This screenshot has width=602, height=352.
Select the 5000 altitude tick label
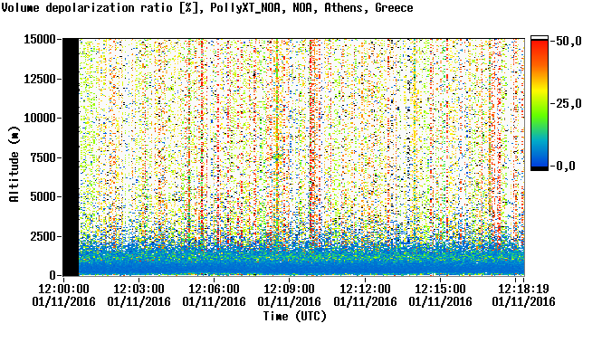click(x=43, y=197)
